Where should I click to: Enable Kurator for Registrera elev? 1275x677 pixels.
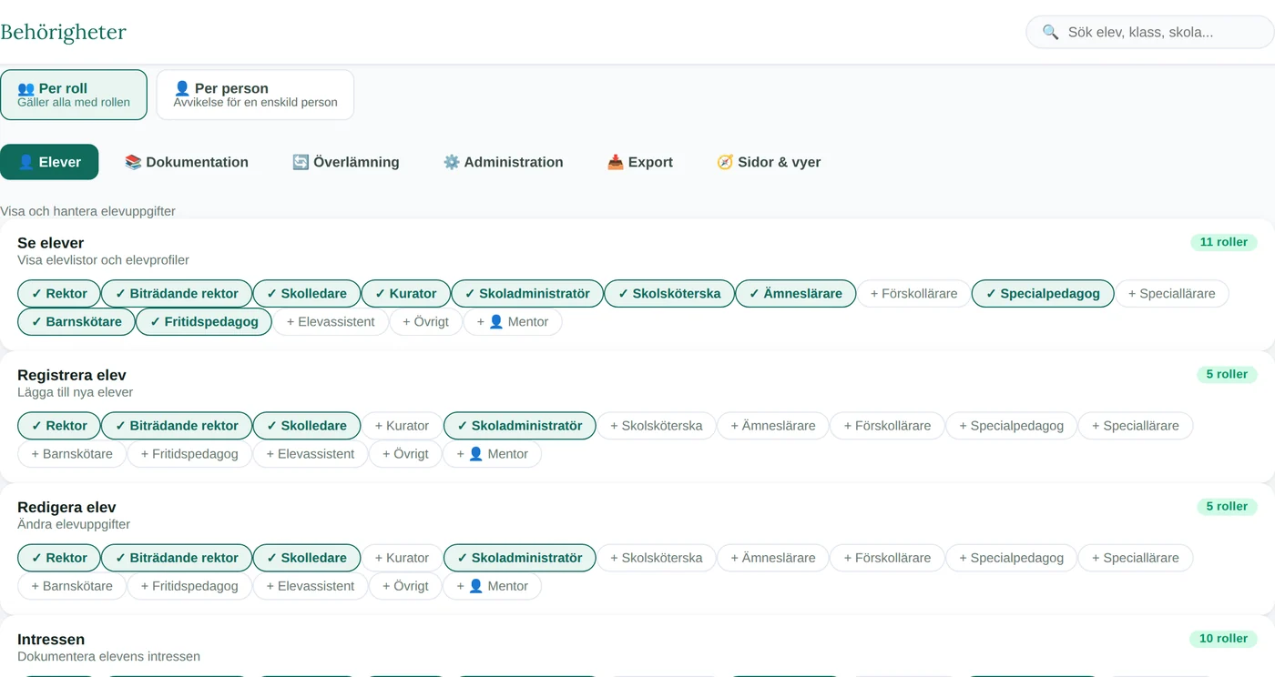tap(401, 425)
